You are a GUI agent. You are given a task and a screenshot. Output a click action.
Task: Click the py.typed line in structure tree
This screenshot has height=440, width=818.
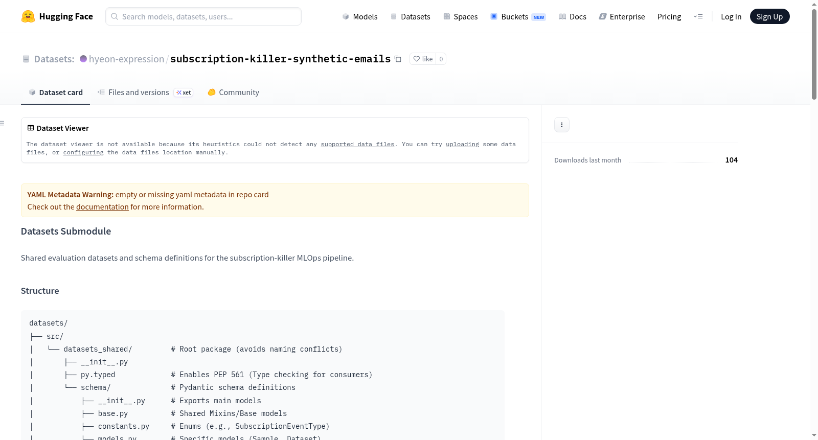coord(98,375)
